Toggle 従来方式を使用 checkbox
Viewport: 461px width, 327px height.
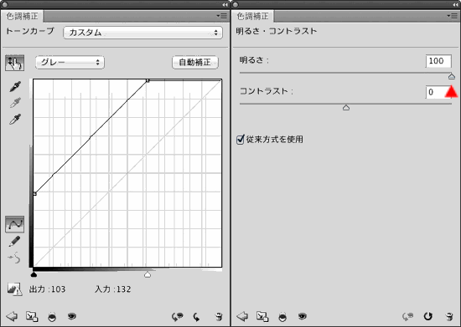tap(241, 140)
